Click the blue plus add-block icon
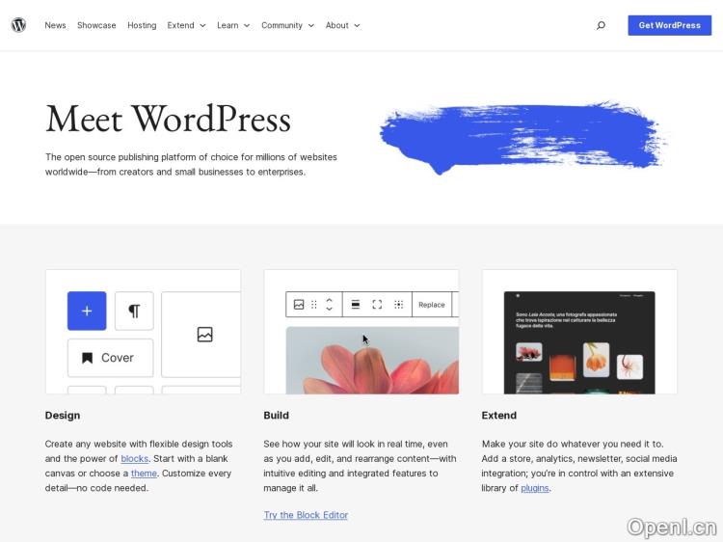The width and height of the screenshot is (723, 542). click(87, 311)
